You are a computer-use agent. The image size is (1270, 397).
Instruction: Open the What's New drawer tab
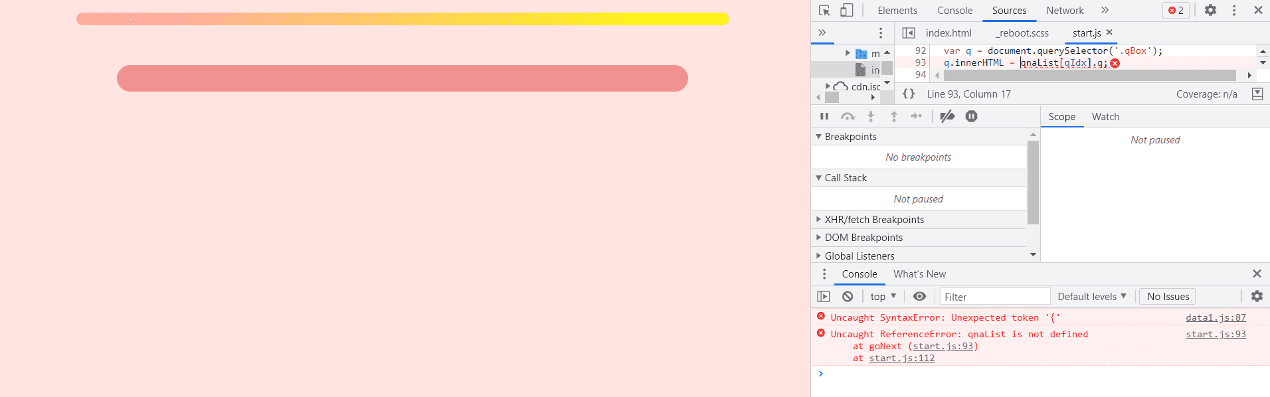(919, 274)
